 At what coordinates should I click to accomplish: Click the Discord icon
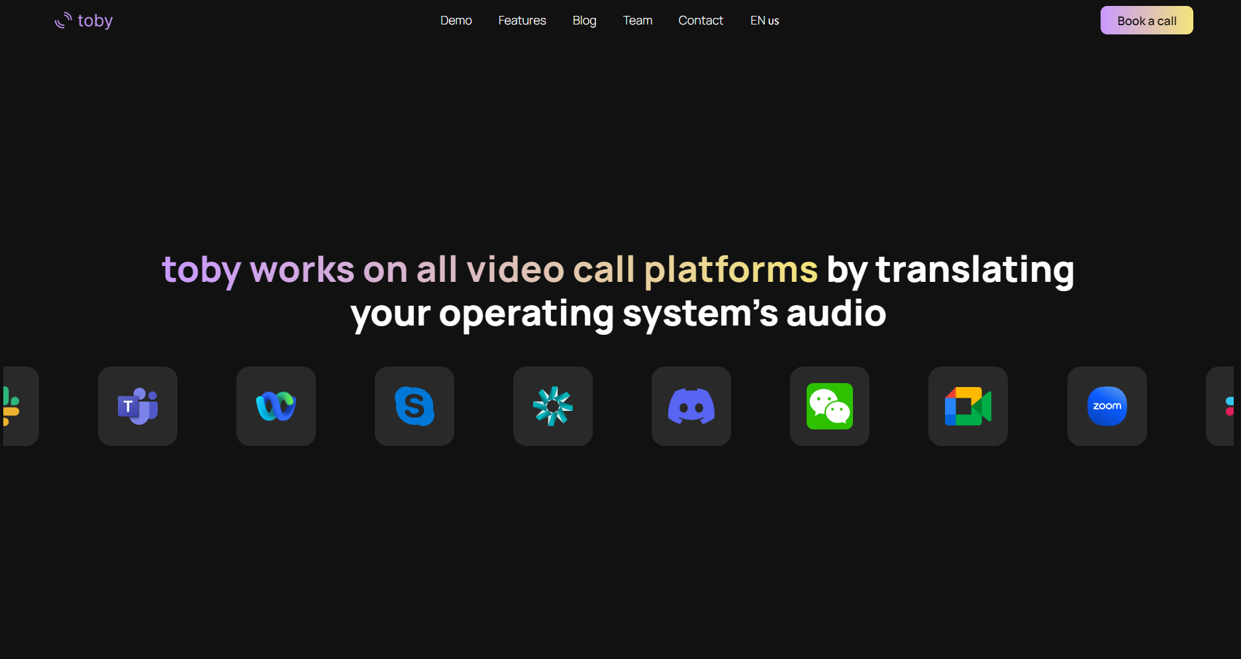pos(691,406)
